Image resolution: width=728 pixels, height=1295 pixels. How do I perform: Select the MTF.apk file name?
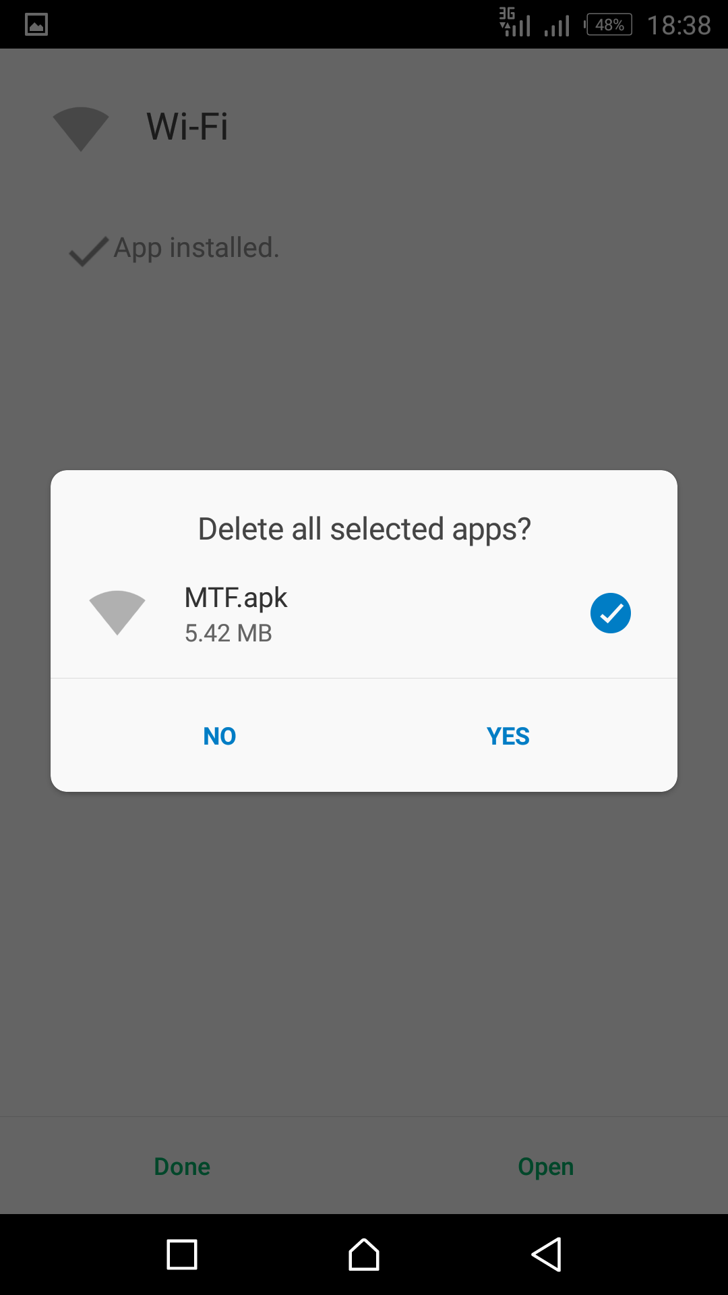(236, 598)
